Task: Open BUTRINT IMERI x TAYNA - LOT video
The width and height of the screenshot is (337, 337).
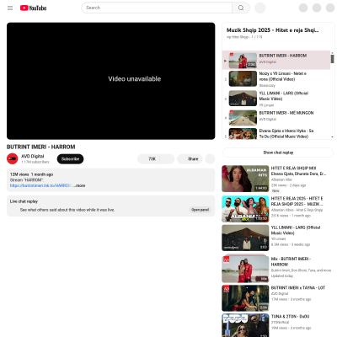Action: coord(298,288)
